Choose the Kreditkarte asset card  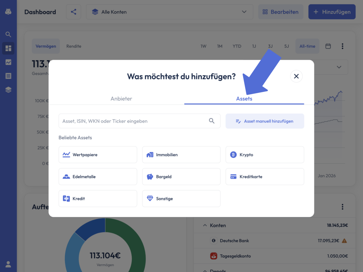[265, 177]
